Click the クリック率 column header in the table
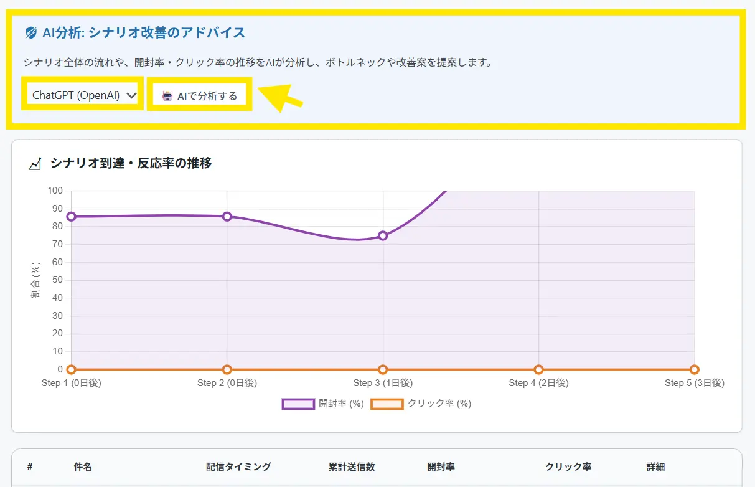Viewport: 755px width, 487px height. 568,466
